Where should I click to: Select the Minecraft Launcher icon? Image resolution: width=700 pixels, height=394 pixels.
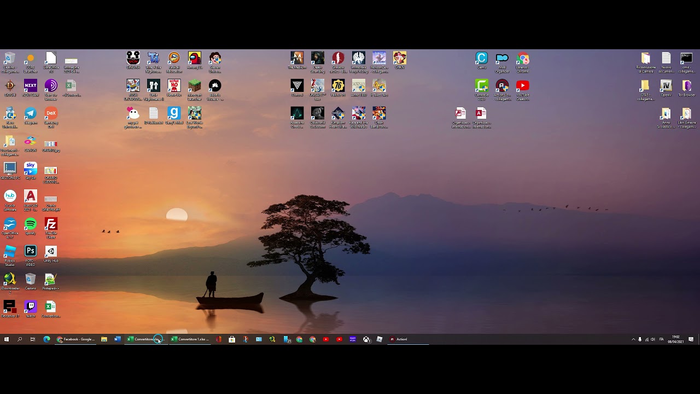(x=195, y=90)
